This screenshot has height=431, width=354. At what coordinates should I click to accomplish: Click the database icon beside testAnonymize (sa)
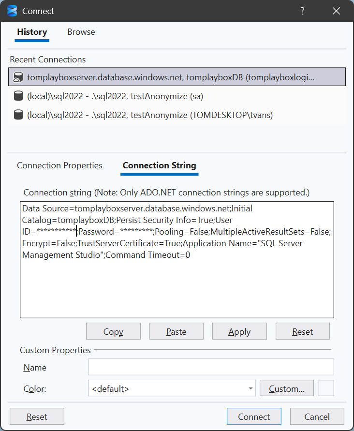click(x=18, y=96)
